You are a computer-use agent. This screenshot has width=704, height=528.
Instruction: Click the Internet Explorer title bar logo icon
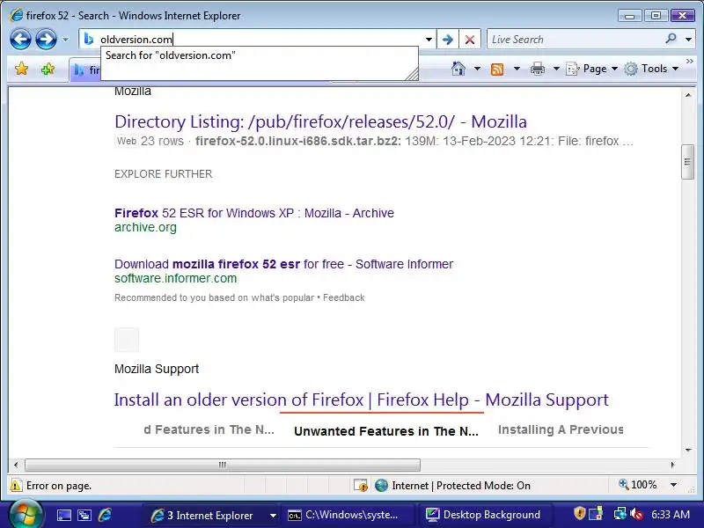coord(16,15)
